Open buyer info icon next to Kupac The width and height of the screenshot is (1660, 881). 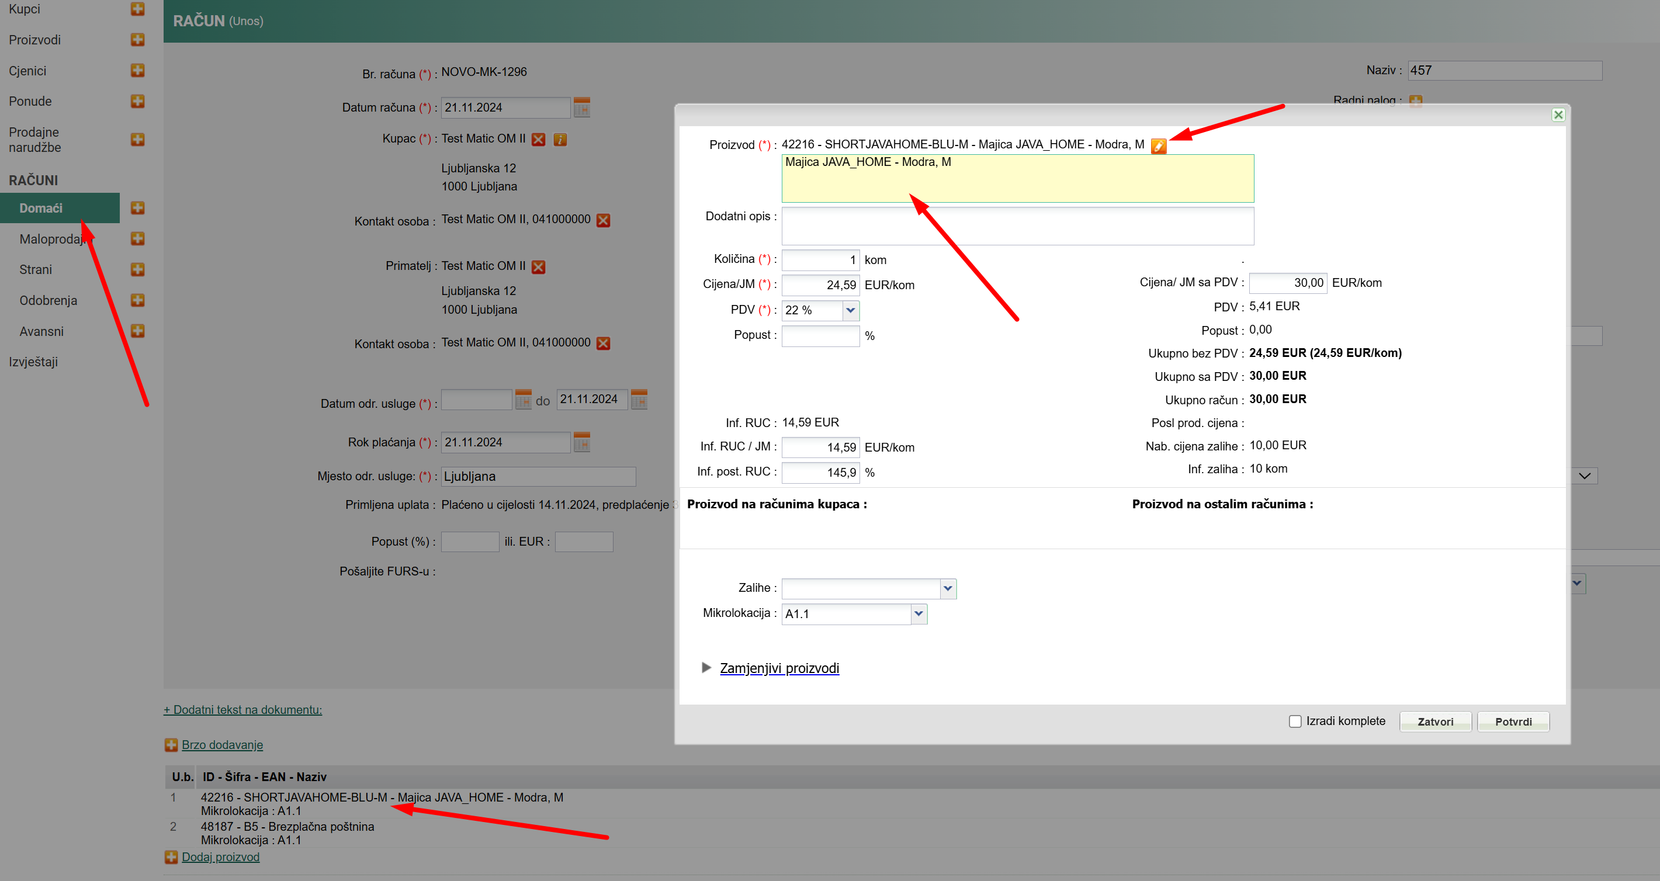560,139
